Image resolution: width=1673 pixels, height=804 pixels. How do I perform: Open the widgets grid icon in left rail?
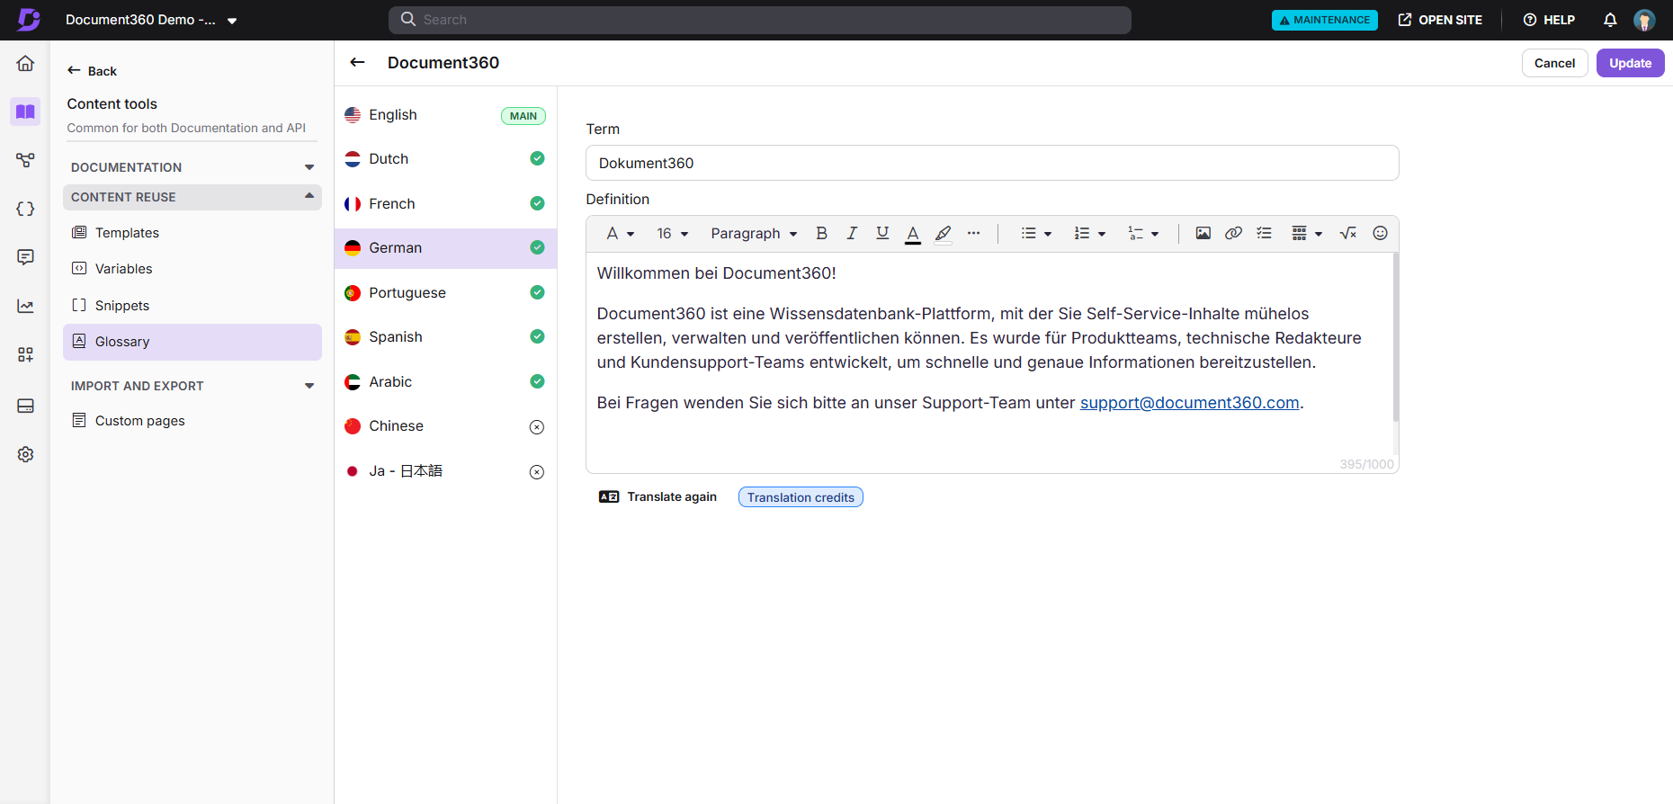coord(25,354)
